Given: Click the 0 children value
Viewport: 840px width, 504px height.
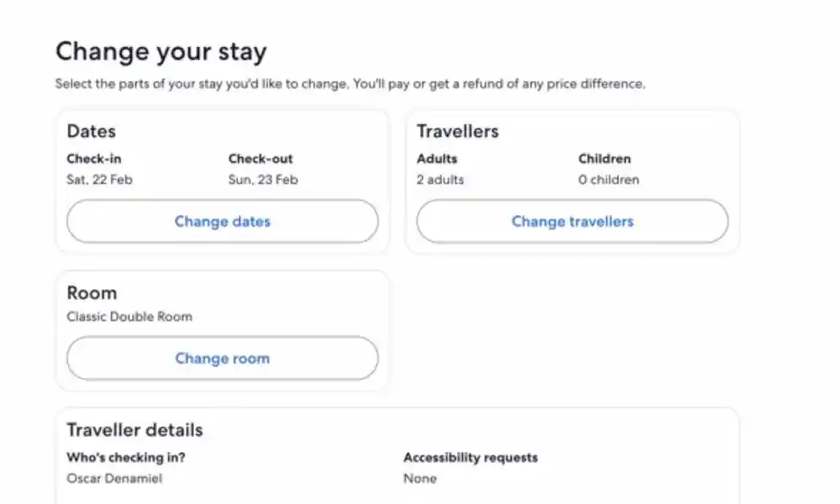Looking at the screenshot, I should point(608,180).
